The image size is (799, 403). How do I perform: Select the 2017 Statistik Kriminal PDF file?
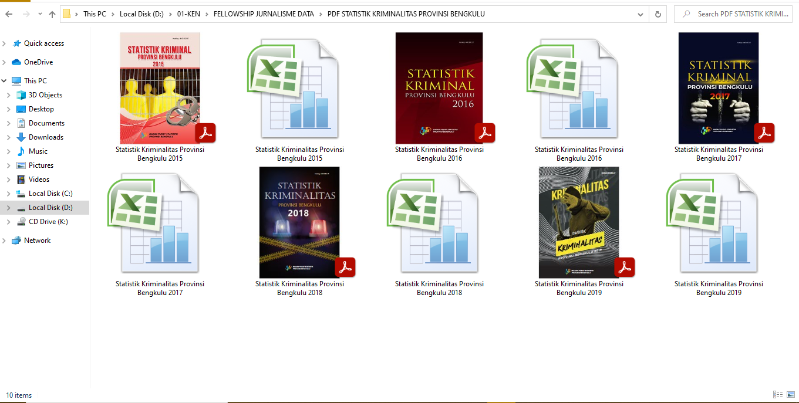pos(719,88)
